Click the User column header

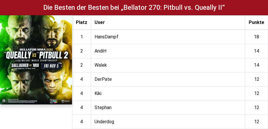[x=99, y=23]
